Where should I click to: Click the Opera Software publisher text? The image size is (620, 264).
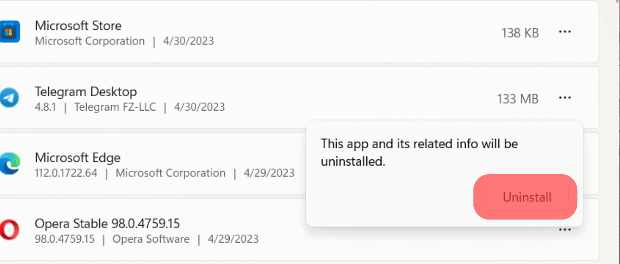[x=151, y=239]
